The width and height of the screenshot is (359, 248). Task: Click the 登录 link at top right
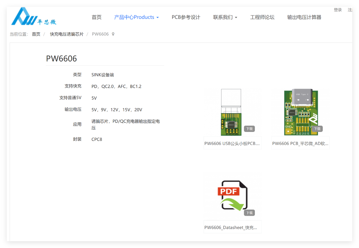[x=338, y=10]
